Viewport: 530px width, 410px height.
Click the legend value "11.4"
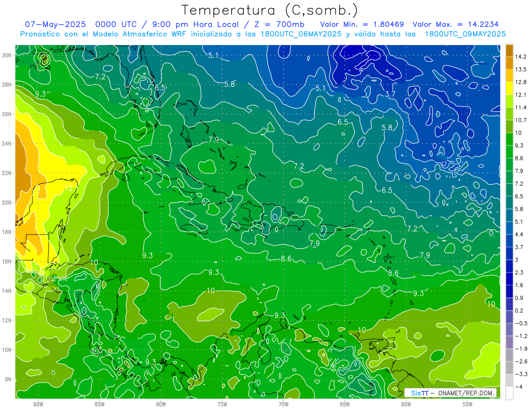pyautogui.click(x=520, y=107)
